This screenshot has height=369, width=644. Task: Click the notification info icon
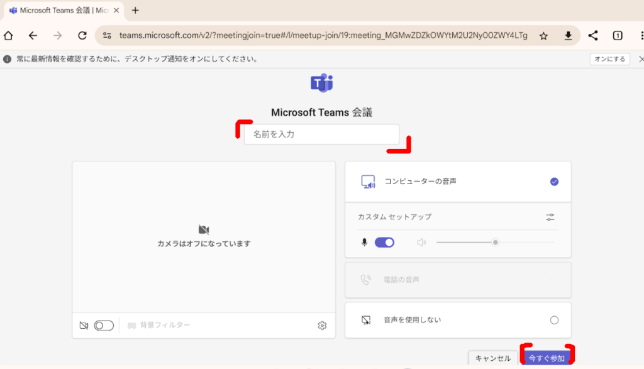click(7, 59)
